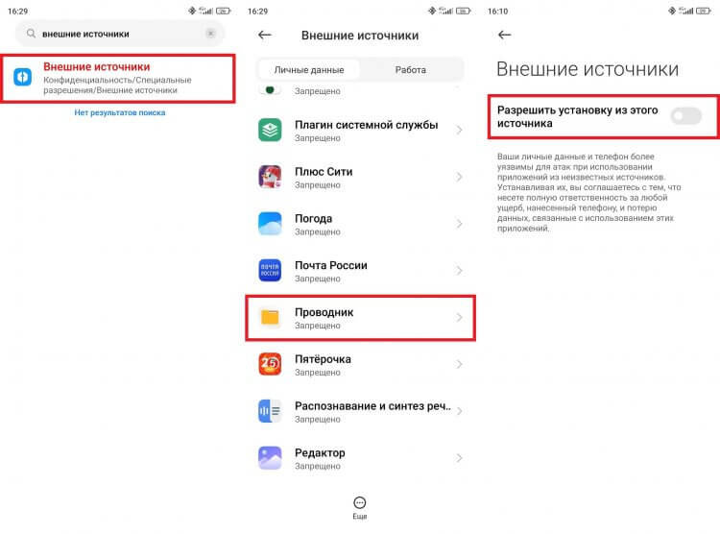This screenshot has width=720, height=534.
Task: Open the Проводник app icon
Action: coord(270,317)
